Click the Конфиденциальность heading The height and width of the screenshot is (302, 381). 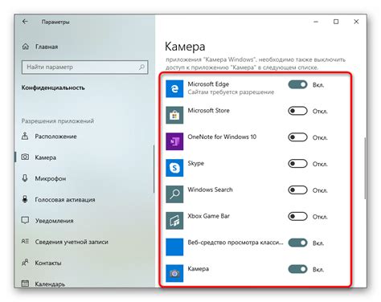click(x=53, y=88)
